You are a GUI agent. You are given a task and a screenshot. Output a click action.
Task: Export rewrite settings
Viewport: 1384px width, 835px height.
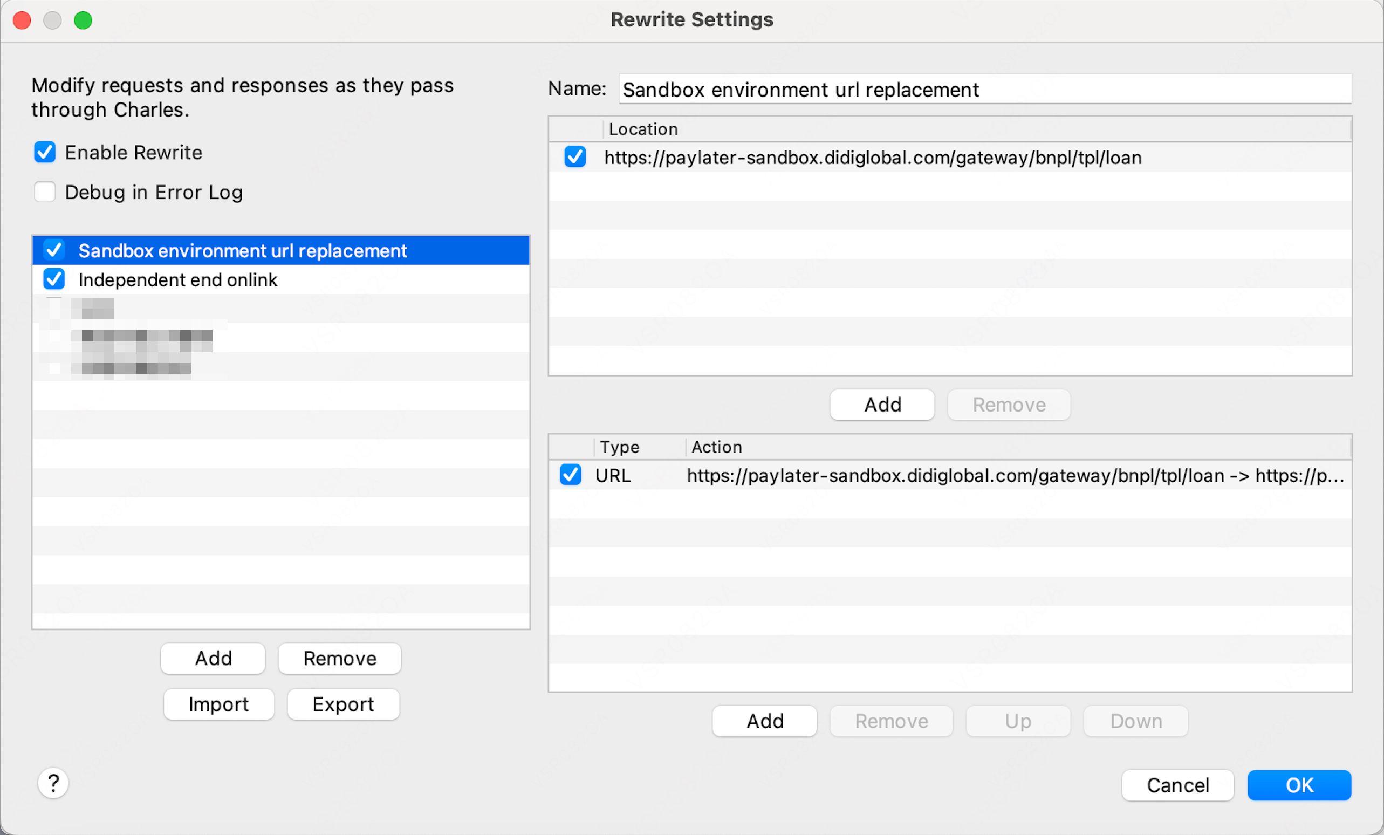pos(343,704)
